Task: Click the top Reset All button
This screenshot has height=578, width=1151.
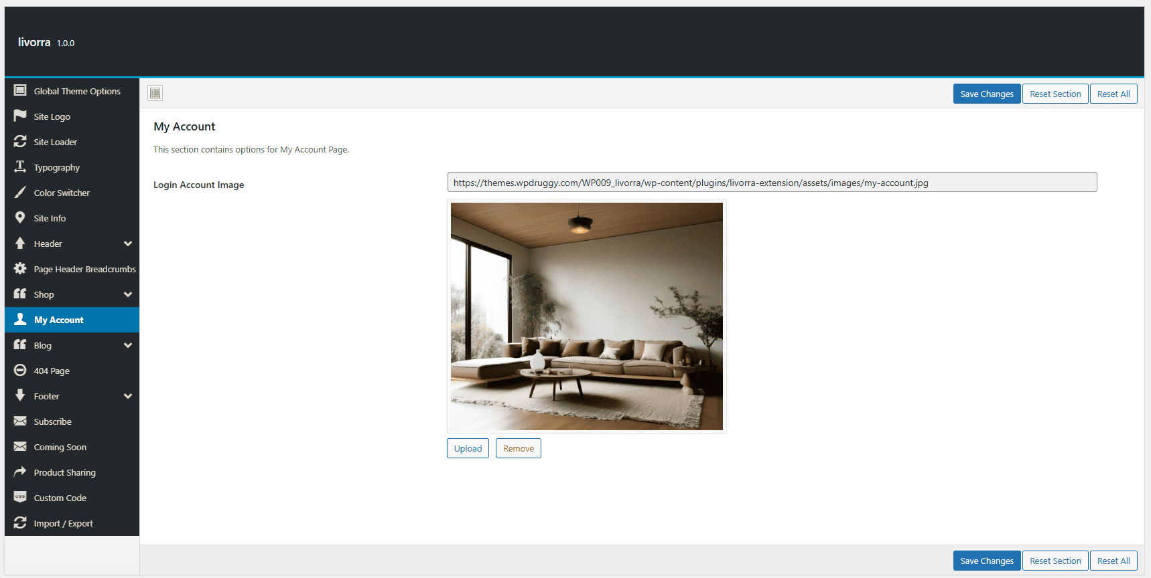Action: [1113, 94]
